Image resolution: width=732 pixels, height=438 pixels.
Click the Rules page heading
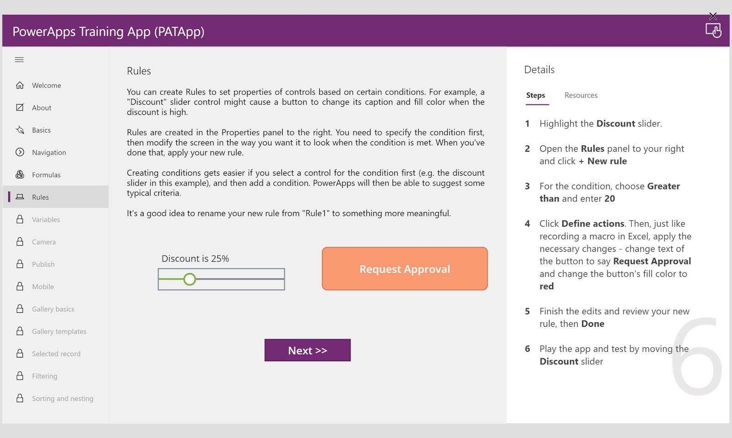(139, 71)
